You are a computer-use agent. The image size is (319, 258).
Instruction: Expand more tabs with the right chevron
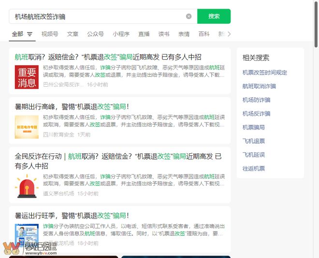tap(229, 34)
